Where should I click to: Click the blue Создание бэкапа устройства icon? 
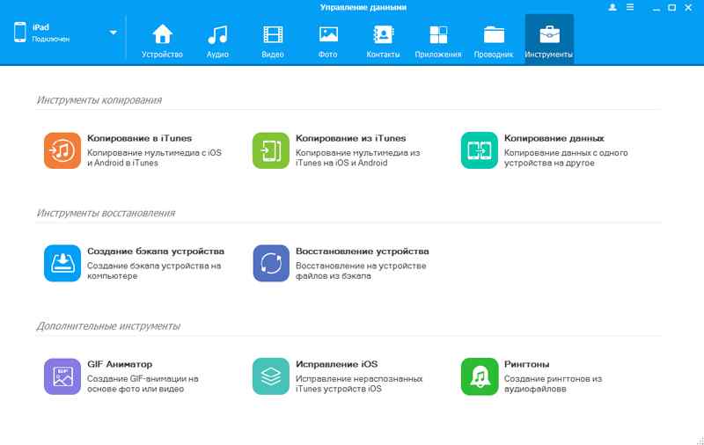tap(62, 263)
